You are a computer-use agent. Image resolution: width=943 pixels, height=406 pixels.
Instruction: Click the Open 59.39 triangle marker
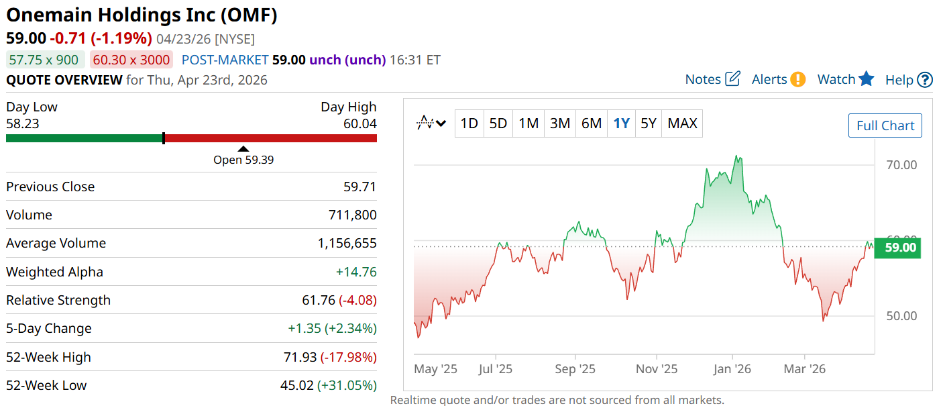[x=243, y=149]
